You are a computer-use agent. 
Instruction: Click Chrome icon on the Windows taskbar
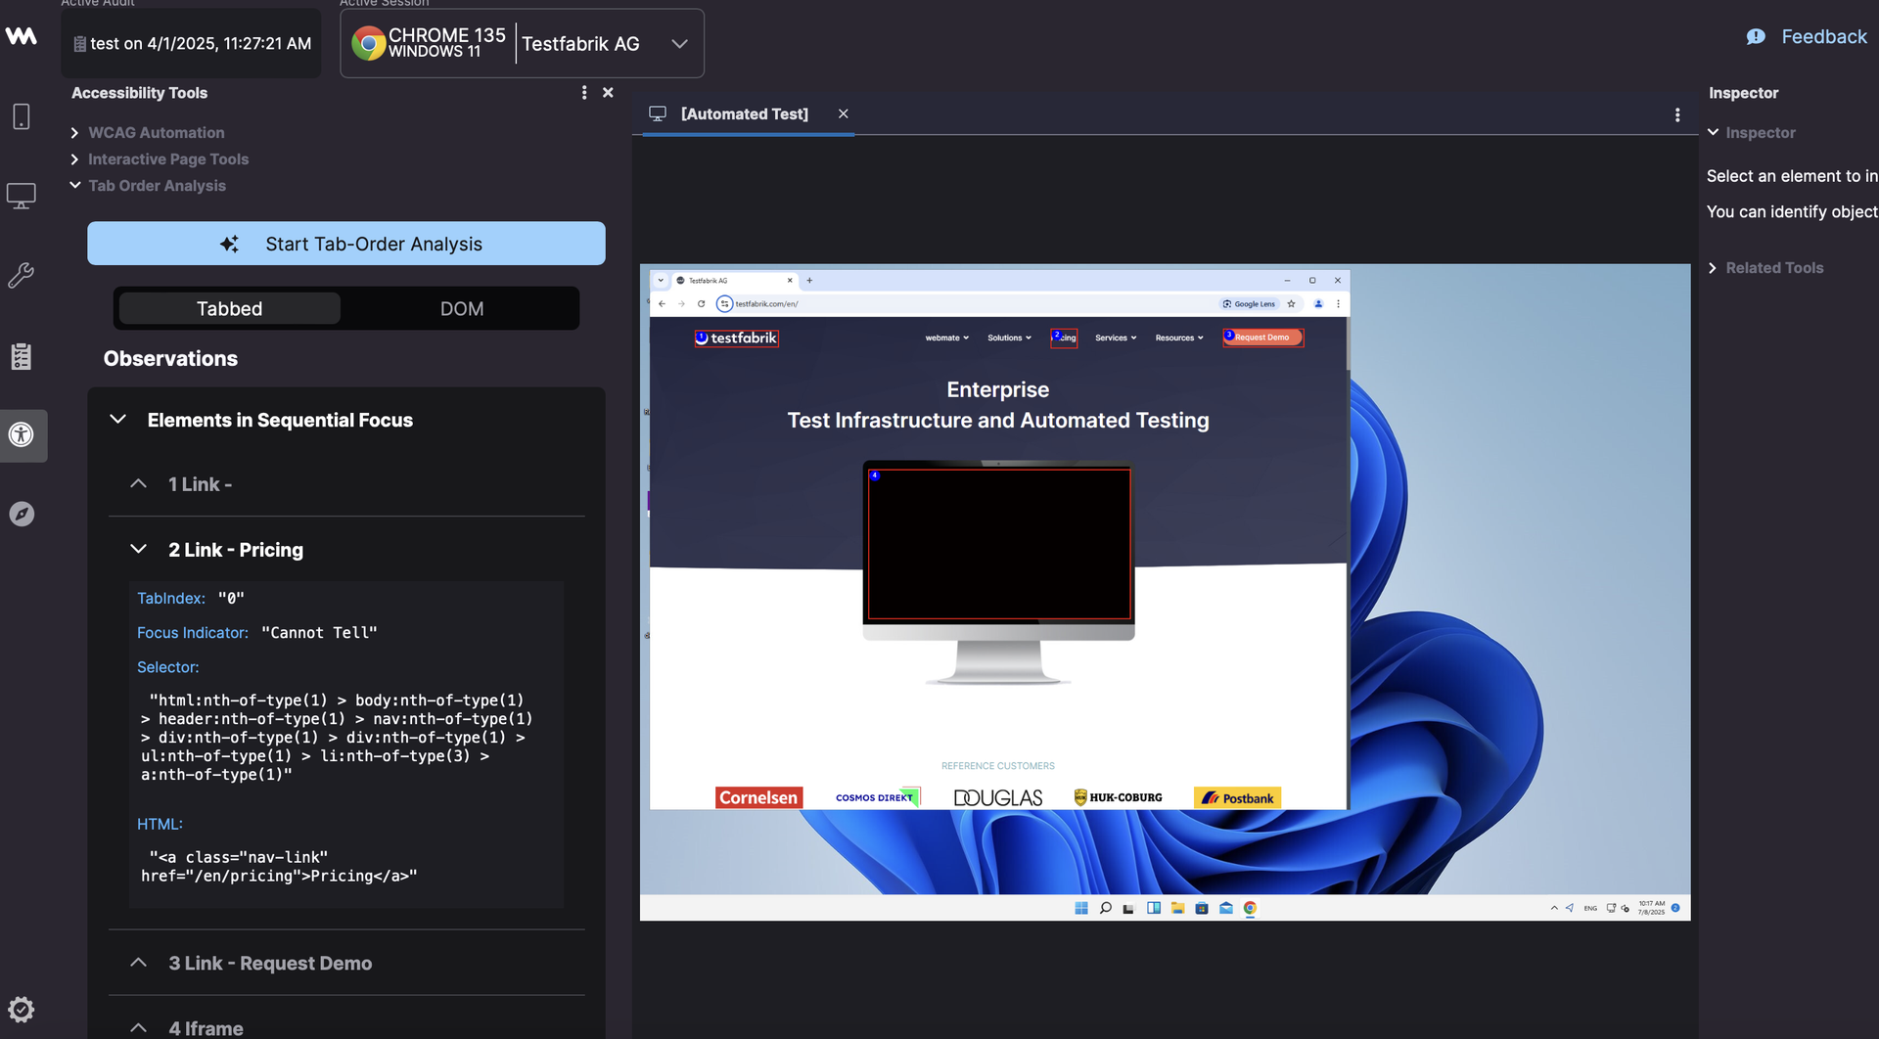click(1250, 908)
